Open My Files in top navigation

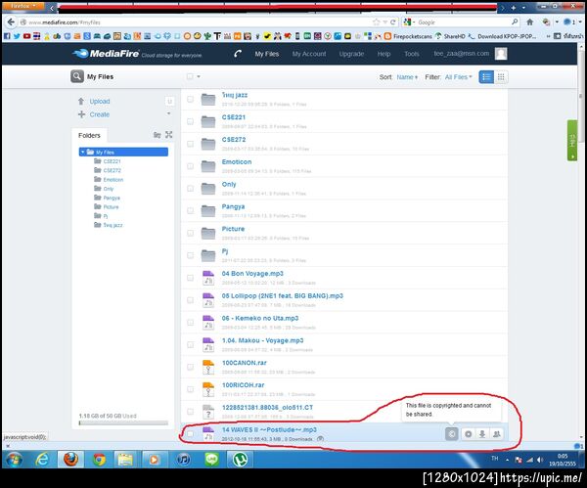(267, 54)
